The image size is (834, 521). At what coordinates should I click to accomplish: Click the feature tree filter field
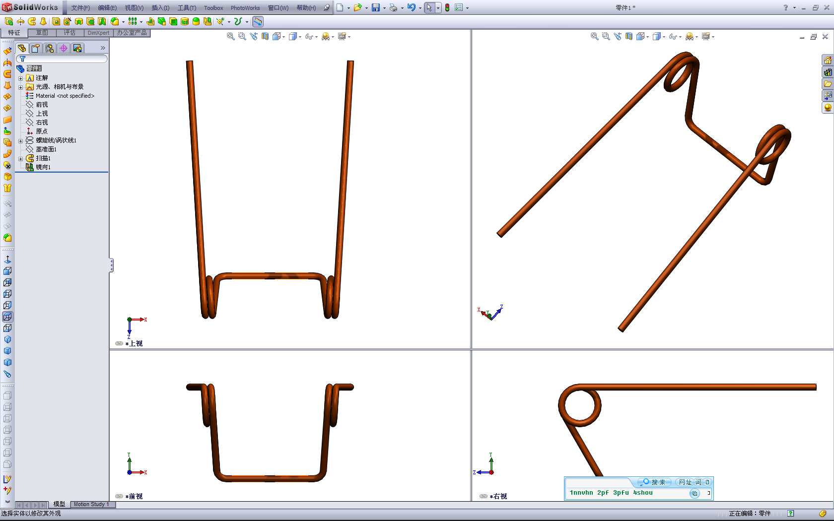[62, 59]
